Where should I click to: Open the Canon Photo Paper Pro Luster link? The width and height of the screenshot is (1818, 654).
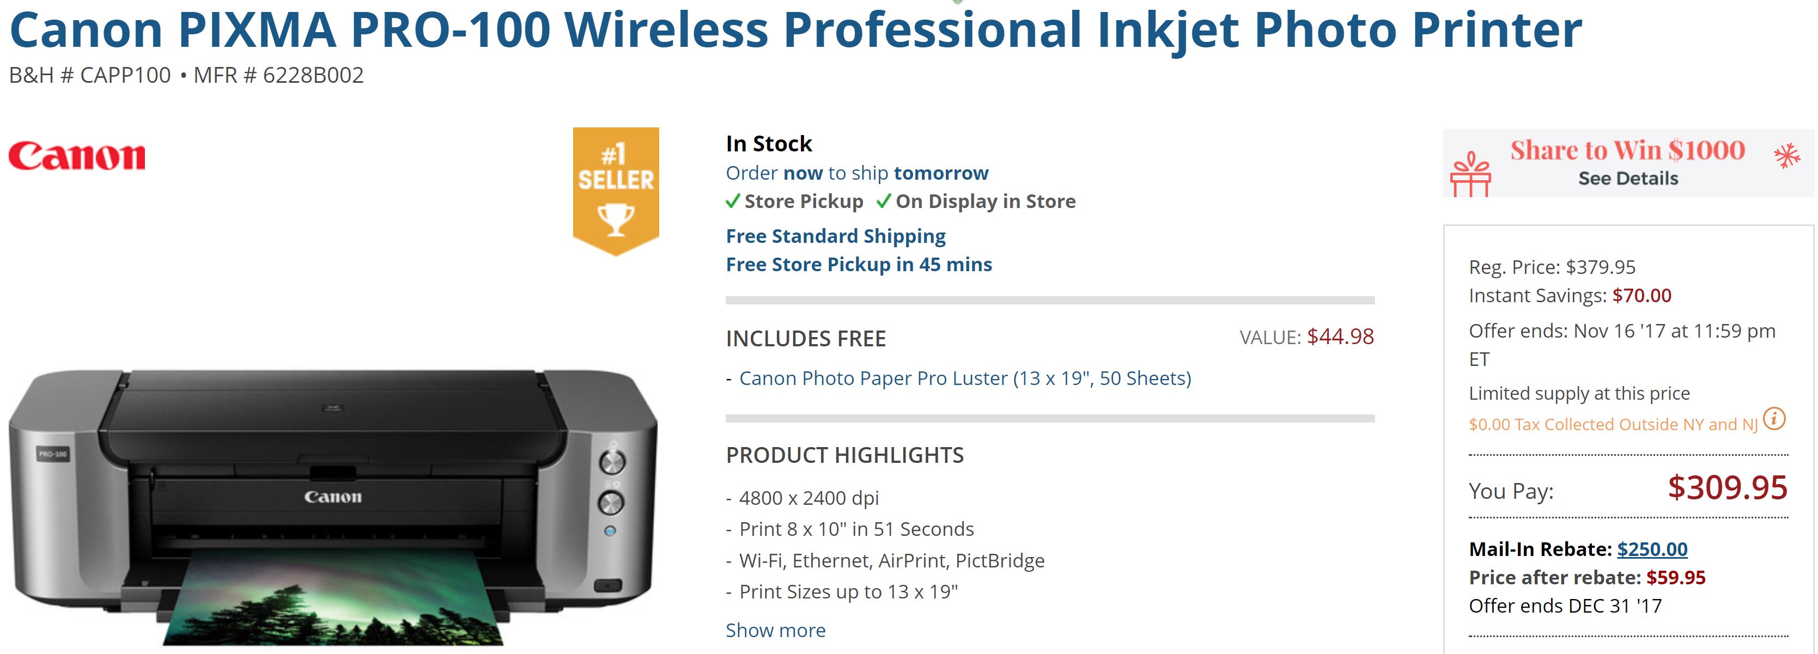pos(965,379)
